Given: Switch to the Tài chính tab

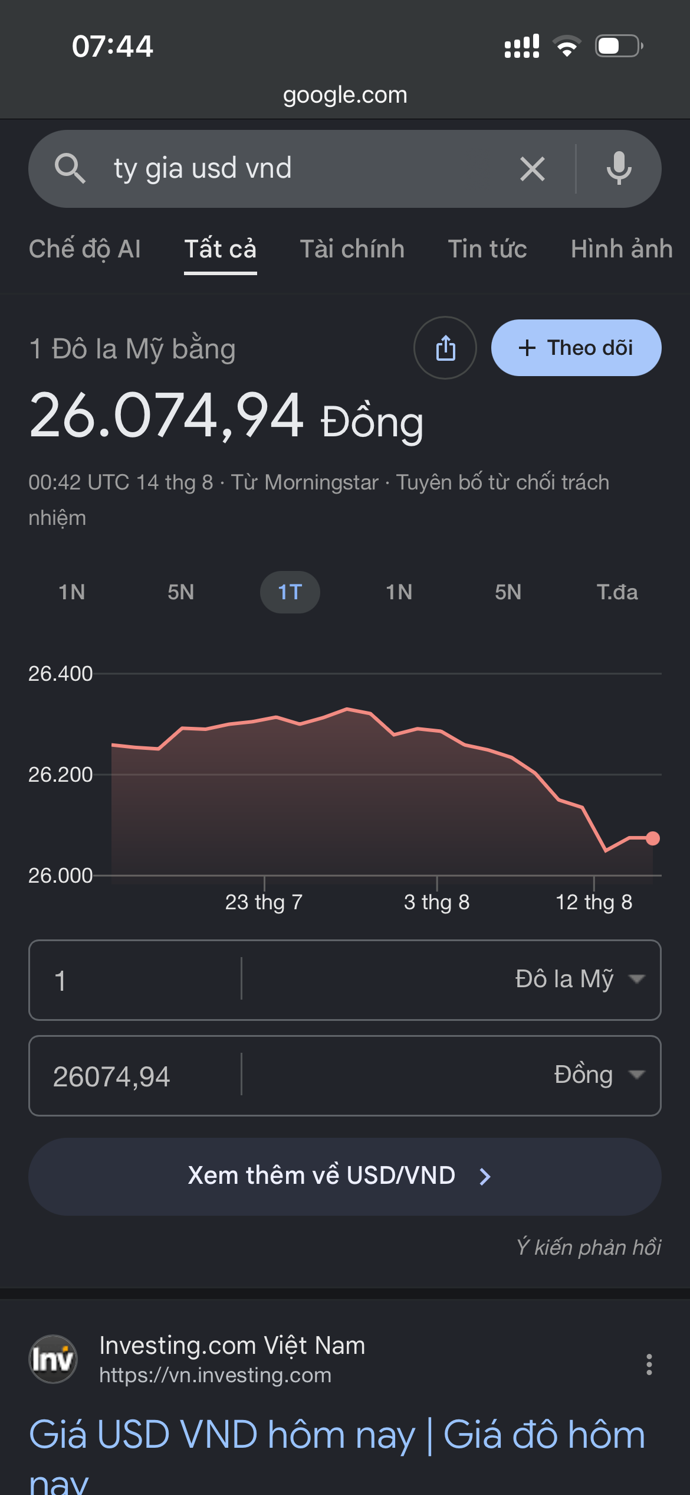Looking at the screenshot, I should (352, 249).
